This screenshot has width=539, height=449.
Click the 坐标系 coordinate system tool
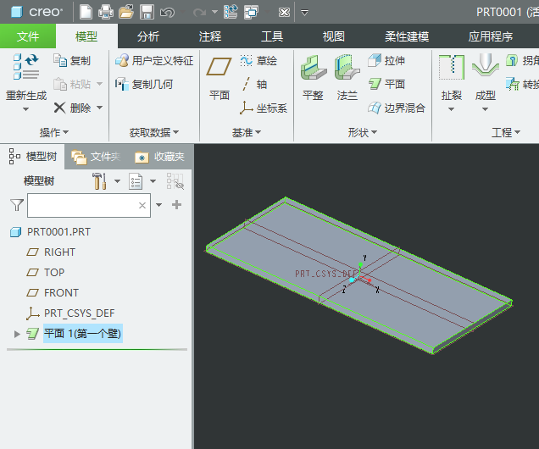(264, 108)
